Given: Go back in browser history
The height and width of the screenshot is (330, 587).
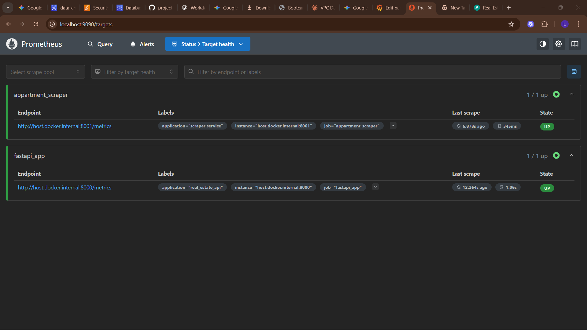Looking at the screenshot, I should tap(8, 24).
